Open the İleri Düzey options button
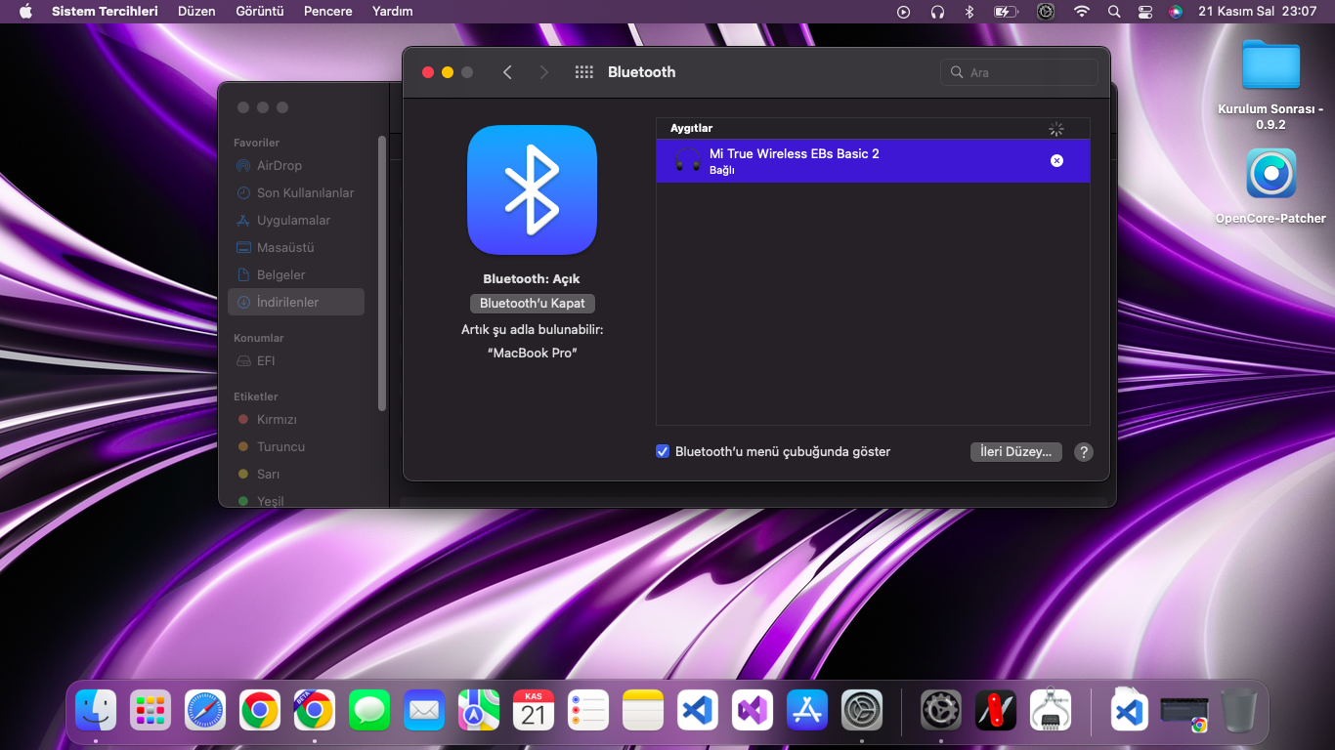 pos(1015,452)
